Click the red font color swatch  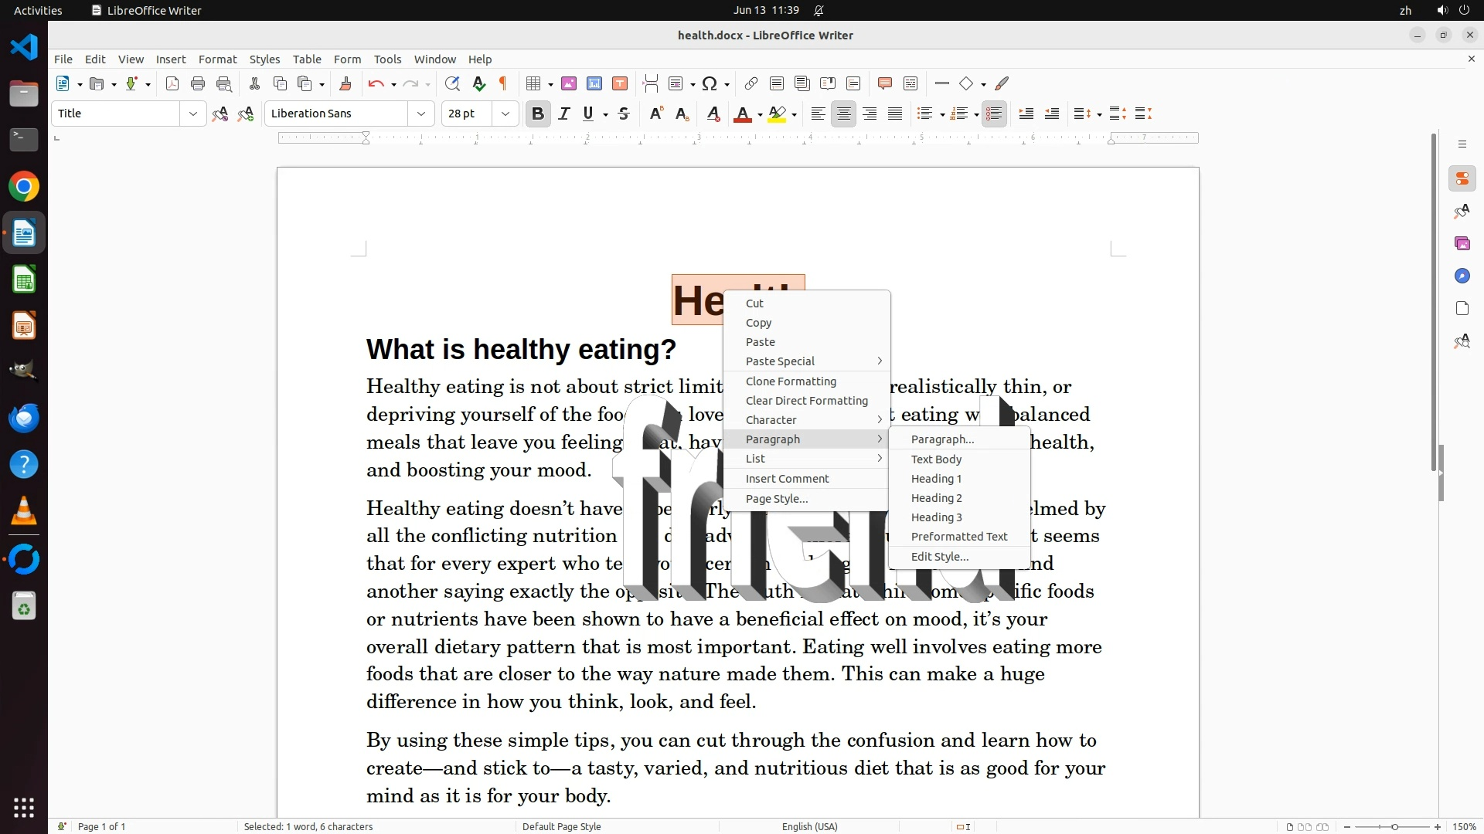(742, 114)
